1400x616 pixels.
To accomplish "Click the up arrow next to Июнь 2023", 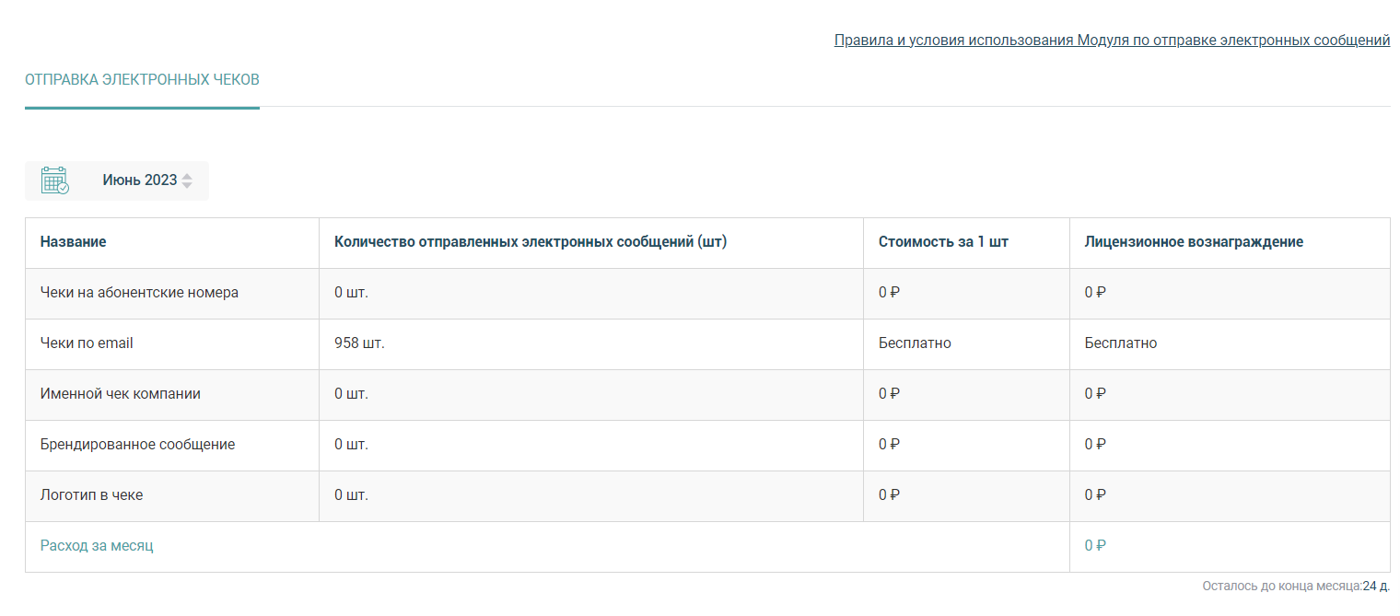I will [187, 176].
